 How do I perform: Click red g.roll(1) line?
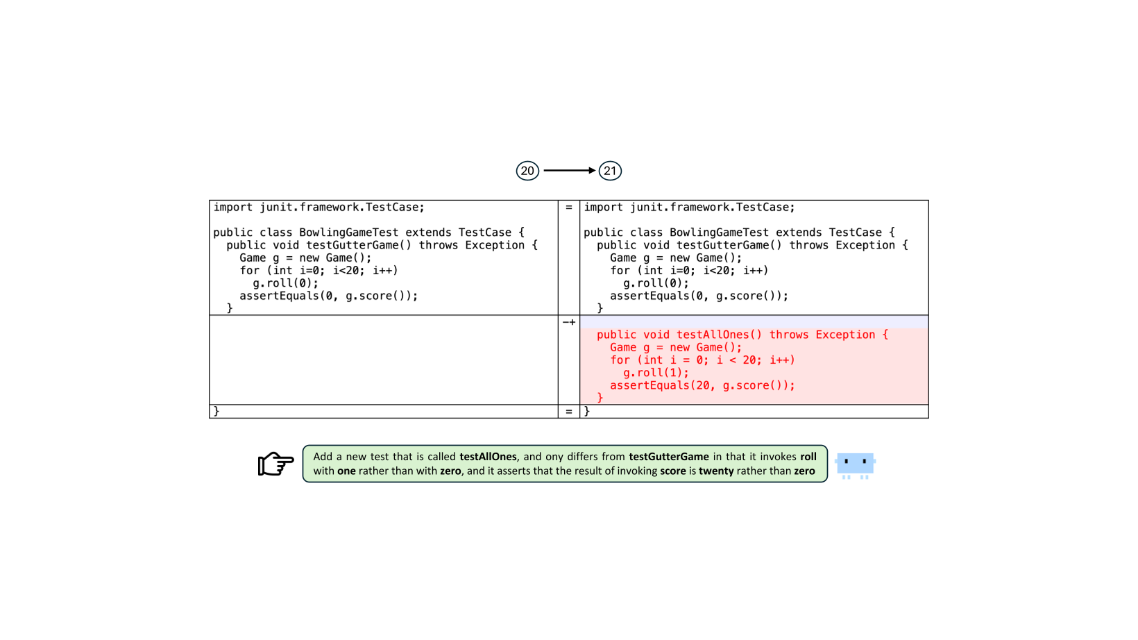(x=656, y=373)
